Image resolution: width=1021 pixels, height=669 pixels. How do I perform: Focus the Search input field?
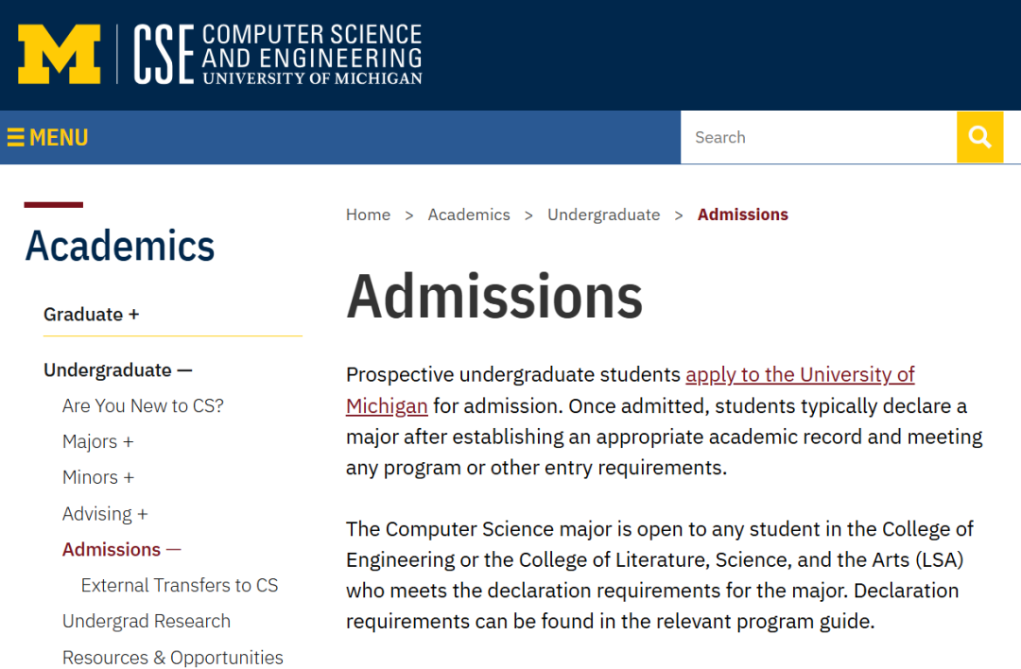[x=819, y=137]
